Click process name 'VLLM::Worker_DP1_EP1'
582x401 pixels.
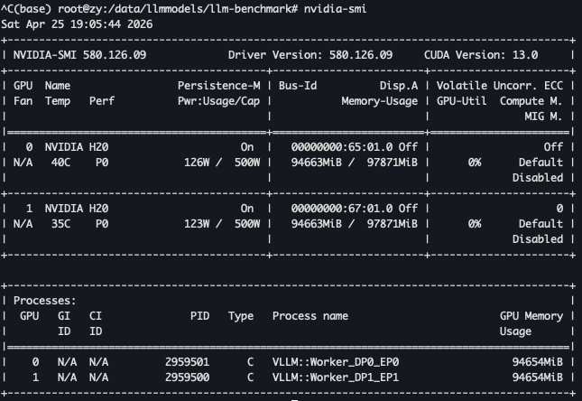pos(336,378)
